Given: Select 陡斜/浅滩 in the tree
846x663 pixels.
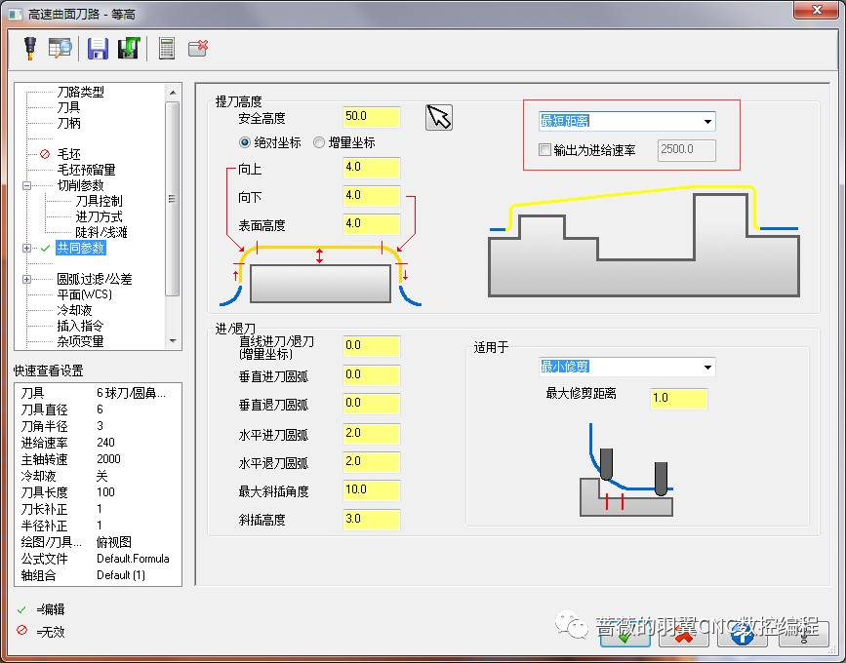Looking at the screenshot, I should point(101,232).
